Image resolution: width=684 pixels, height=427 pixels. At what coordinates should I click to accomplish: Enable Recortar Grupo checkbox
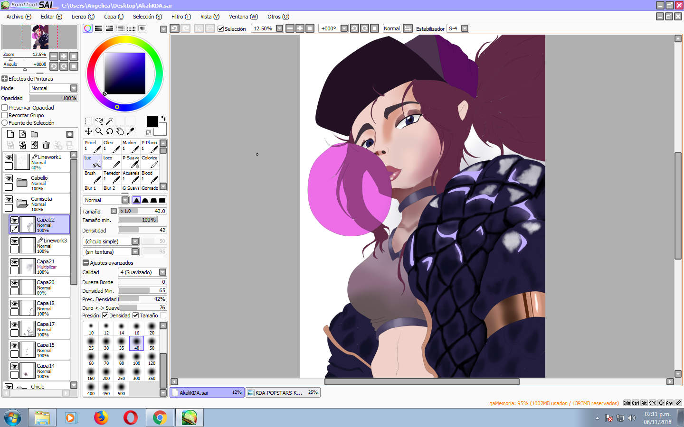pyautogui.click(x=5, y=115)
